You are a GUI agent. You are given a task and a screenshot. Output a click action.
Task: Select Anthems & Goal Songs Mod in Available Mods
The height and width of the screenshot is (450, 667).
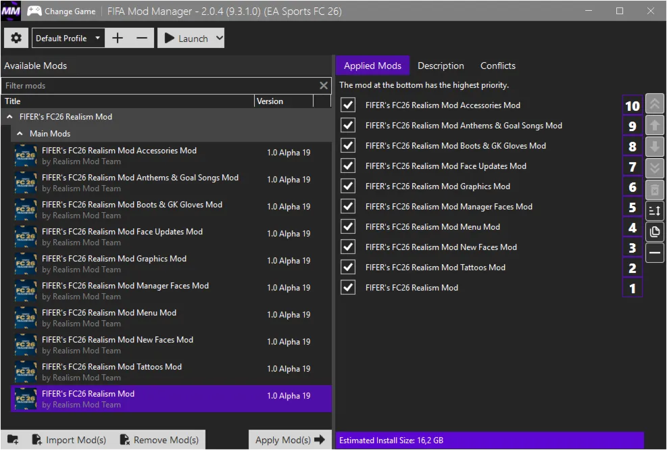point(171,183)
